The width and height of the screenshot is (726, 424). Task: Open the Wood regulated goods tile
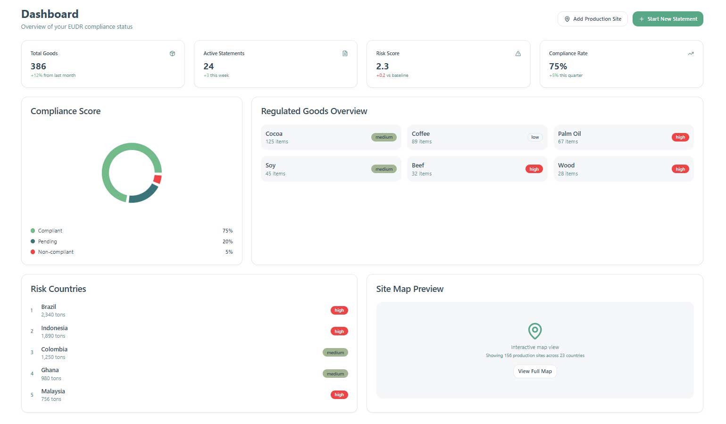[623, 169]
